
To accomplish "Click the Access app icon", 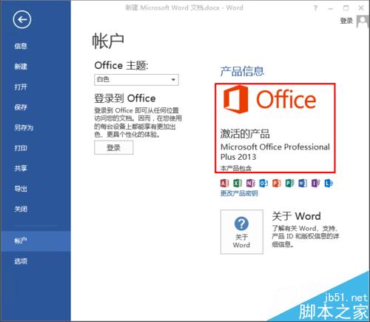I will [x=224, y=183].
